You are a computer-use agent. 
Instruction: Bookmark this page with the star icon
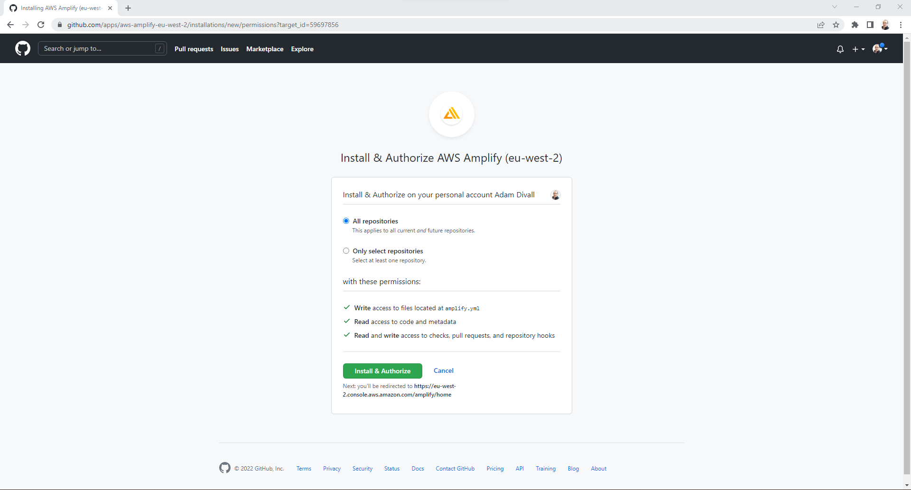tap(836, 25)
